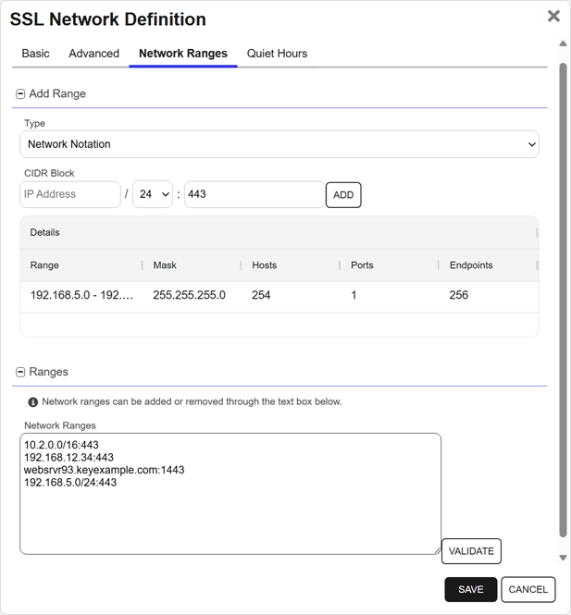Click the CANCEL button
The height and width of the screenshot is (615, 571).
(x=528, y=589)
